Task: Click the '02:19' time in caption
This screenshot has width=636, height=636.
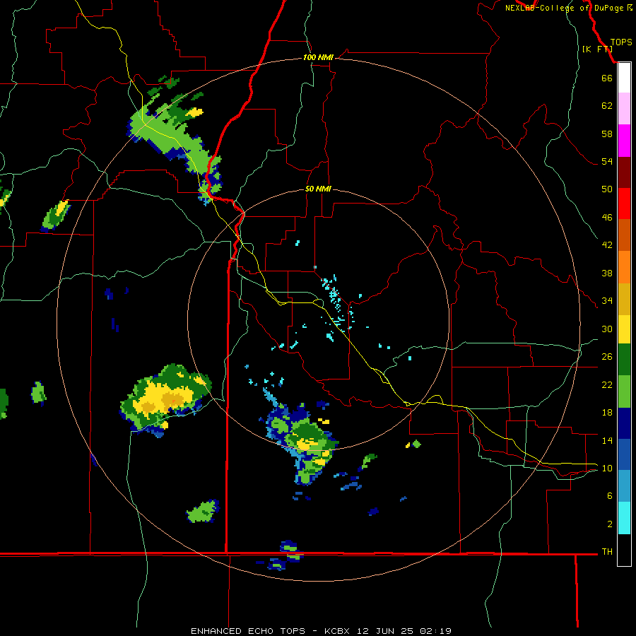Action: 435,631
